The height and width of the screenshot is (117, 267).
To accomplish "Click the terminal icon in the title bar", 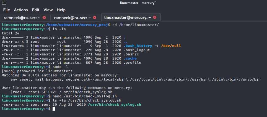I will pyautogui.click(x=3, y=3).
